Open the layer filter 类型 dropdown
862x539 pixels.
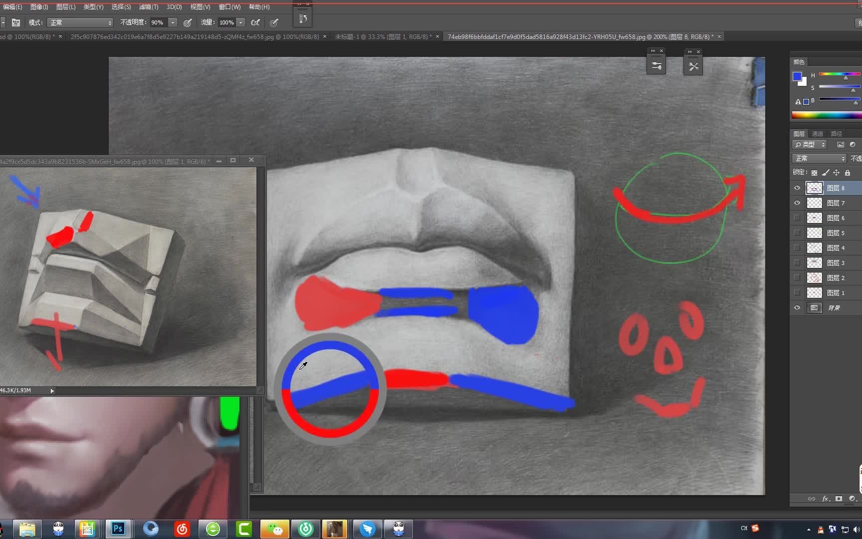[810, 145]
